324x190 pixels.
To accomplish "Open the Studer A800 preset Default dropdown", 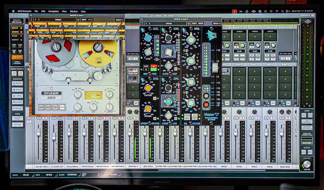I will [58, 20].
